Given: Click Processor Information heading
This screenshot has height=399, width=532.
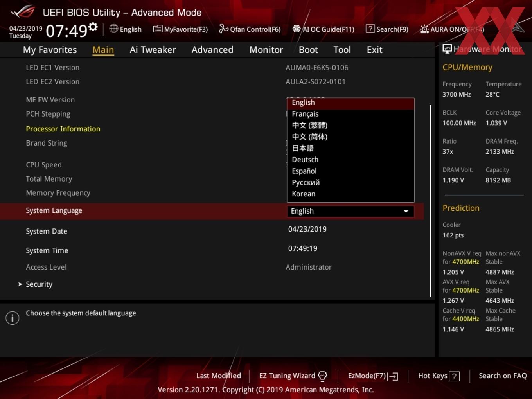Looking at the screenshot, I should click(x=63, y=129).
